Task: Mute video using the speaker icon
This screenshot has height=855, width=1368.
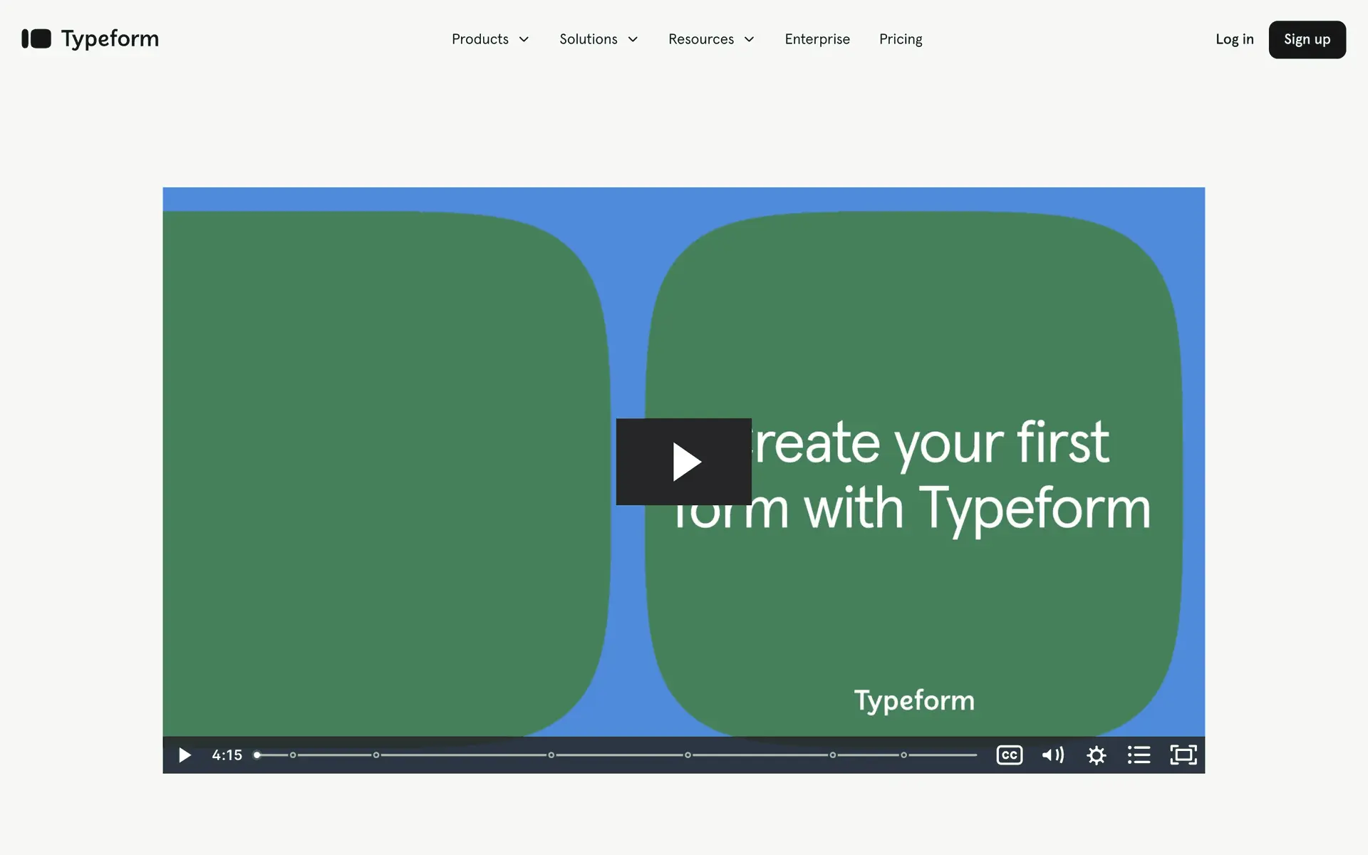Action: point(1052,755)
